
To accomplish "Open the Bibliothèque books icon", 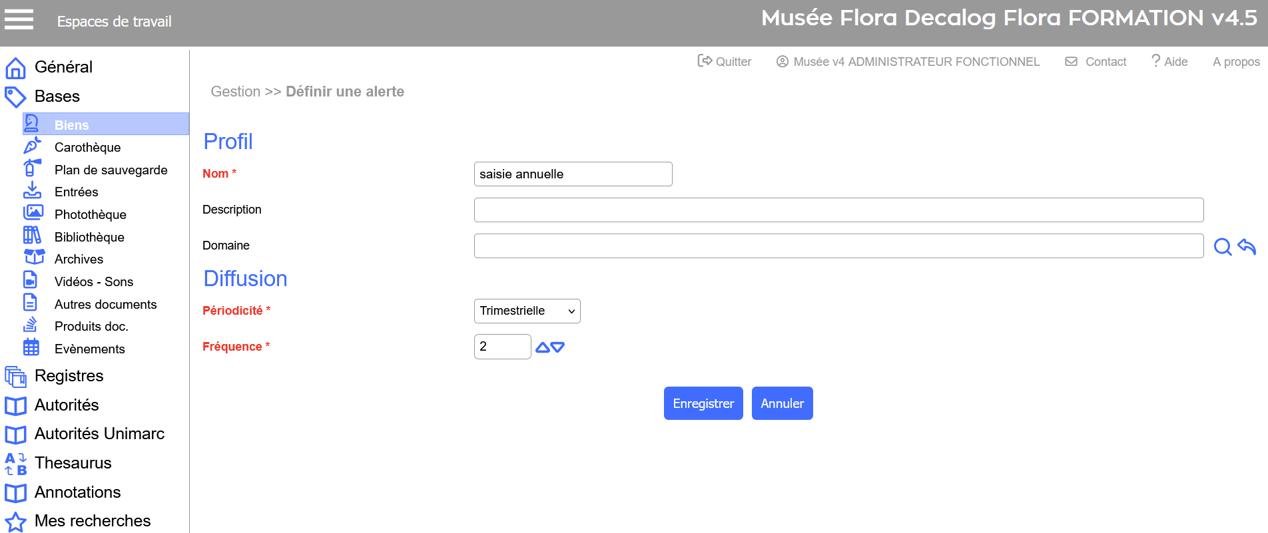I will click(32, 236).
